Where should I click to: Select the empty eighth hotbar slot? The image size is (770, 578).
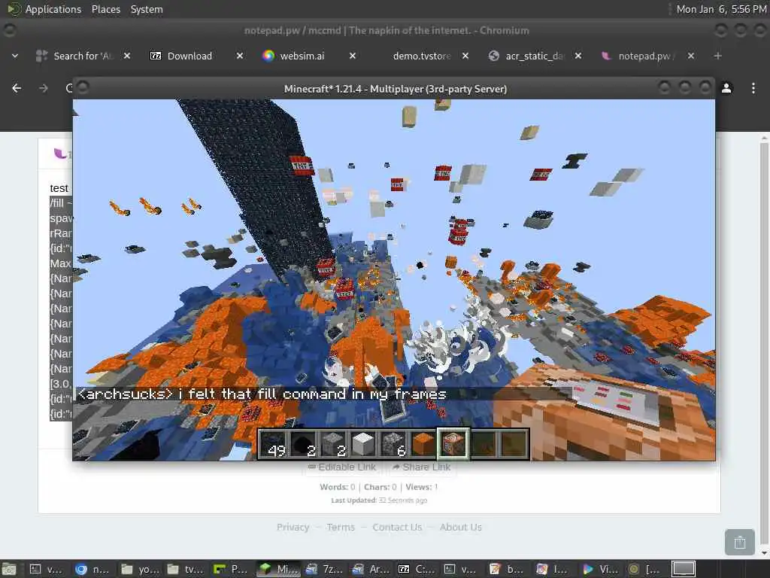coord(483,444)
